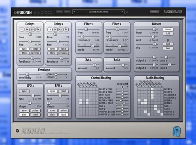Click the Ronin robot mascot icon

[177, 131]
